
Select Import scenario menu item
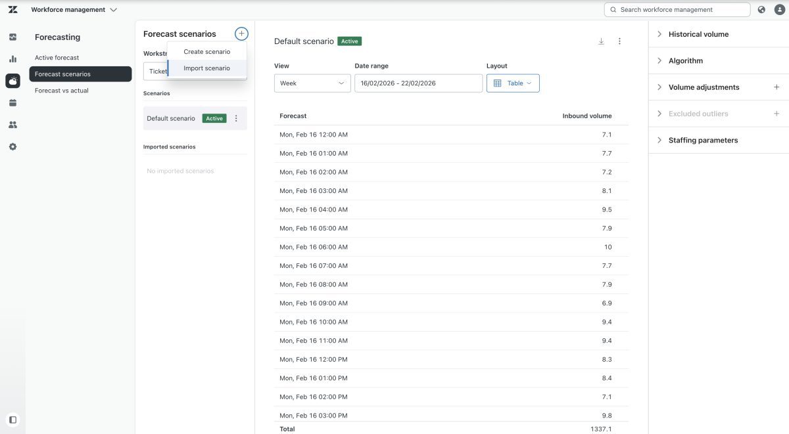(x=207, y=68)
